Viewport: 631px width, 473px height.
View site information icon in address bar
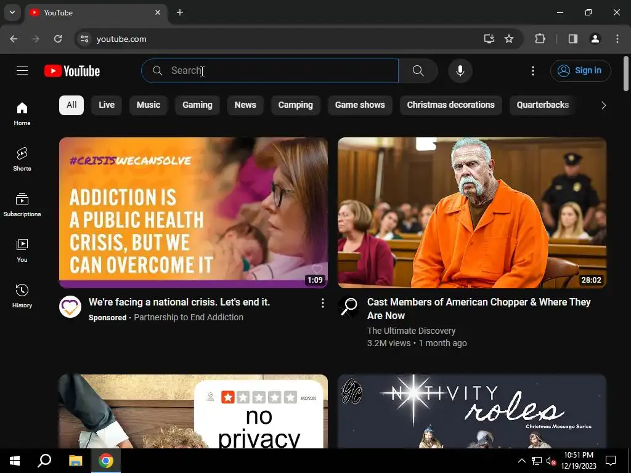[84, 39]
